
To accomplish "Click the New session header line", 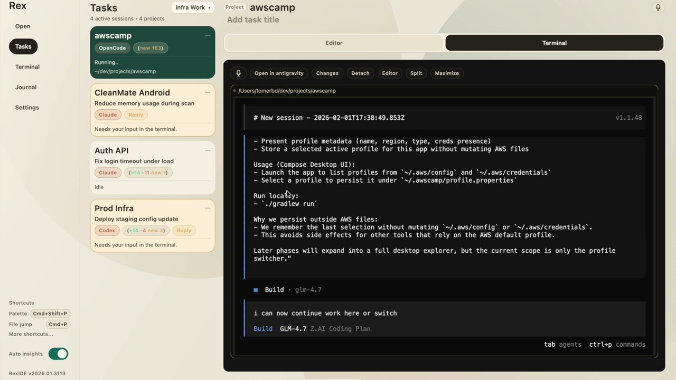I will click(x=329, y=118).
